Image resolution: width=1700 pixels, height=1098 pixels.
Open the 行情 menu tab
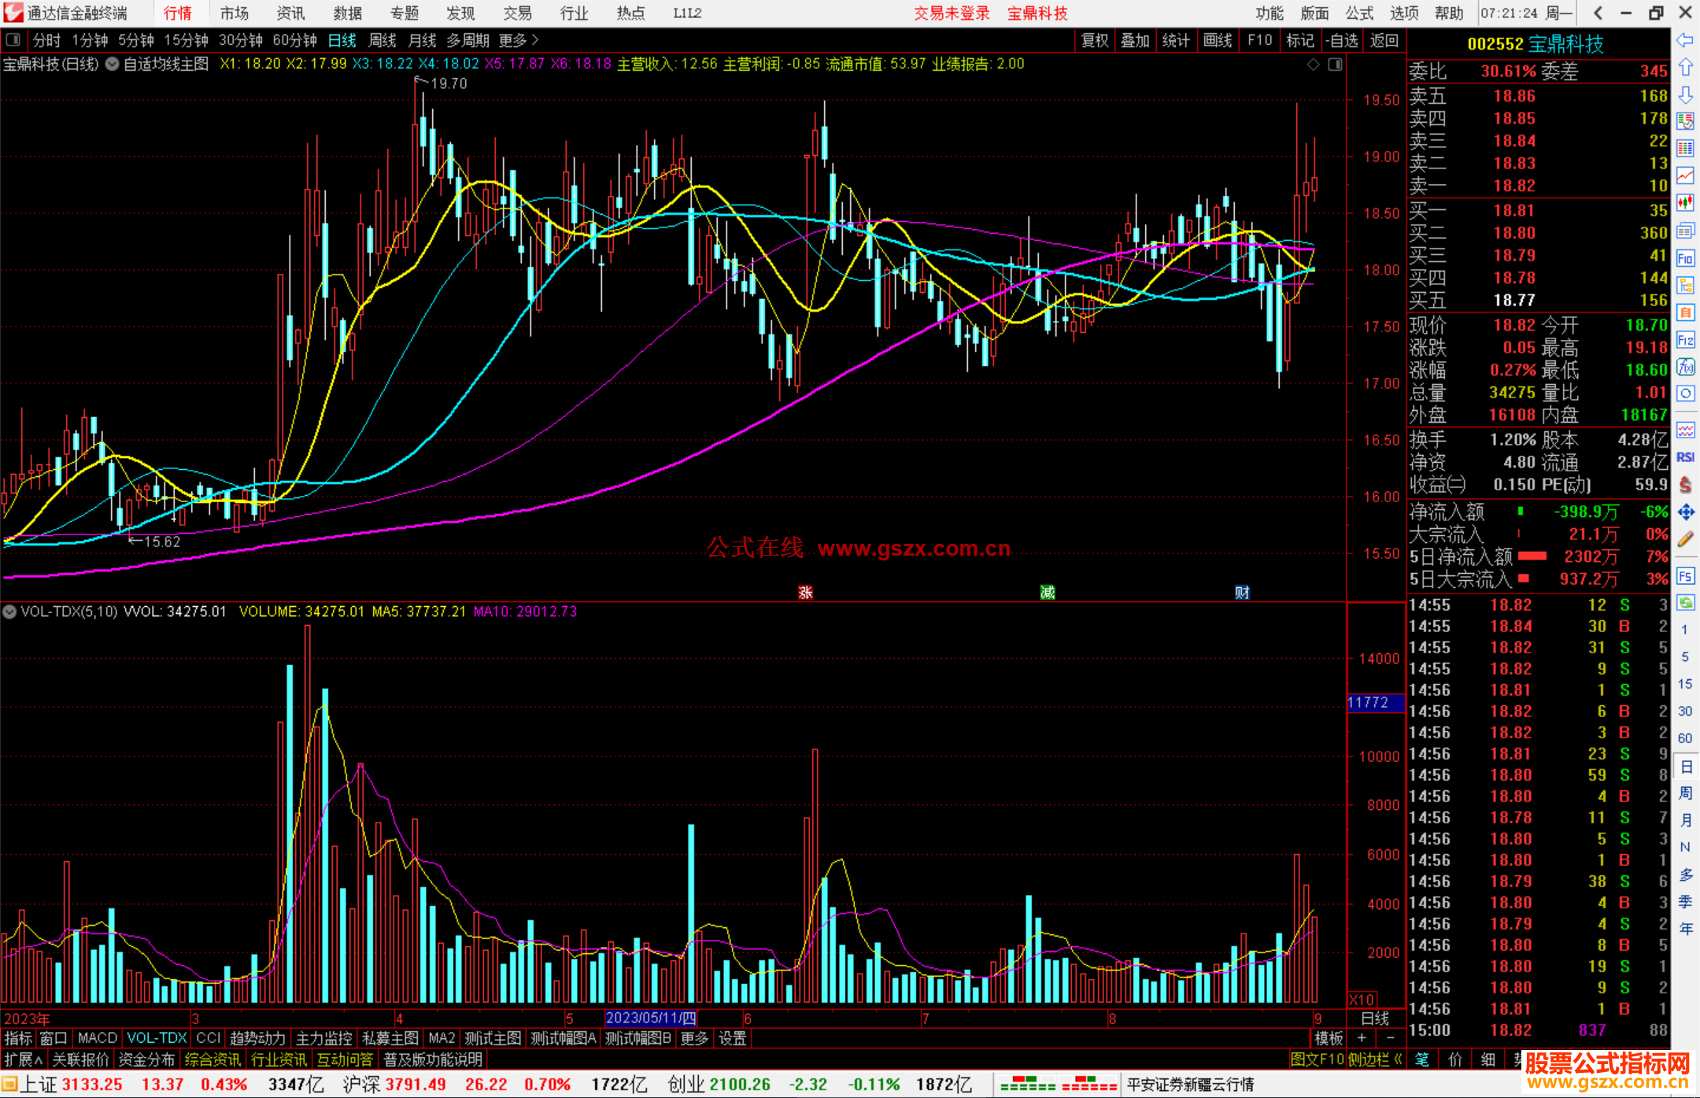point(178,13)
